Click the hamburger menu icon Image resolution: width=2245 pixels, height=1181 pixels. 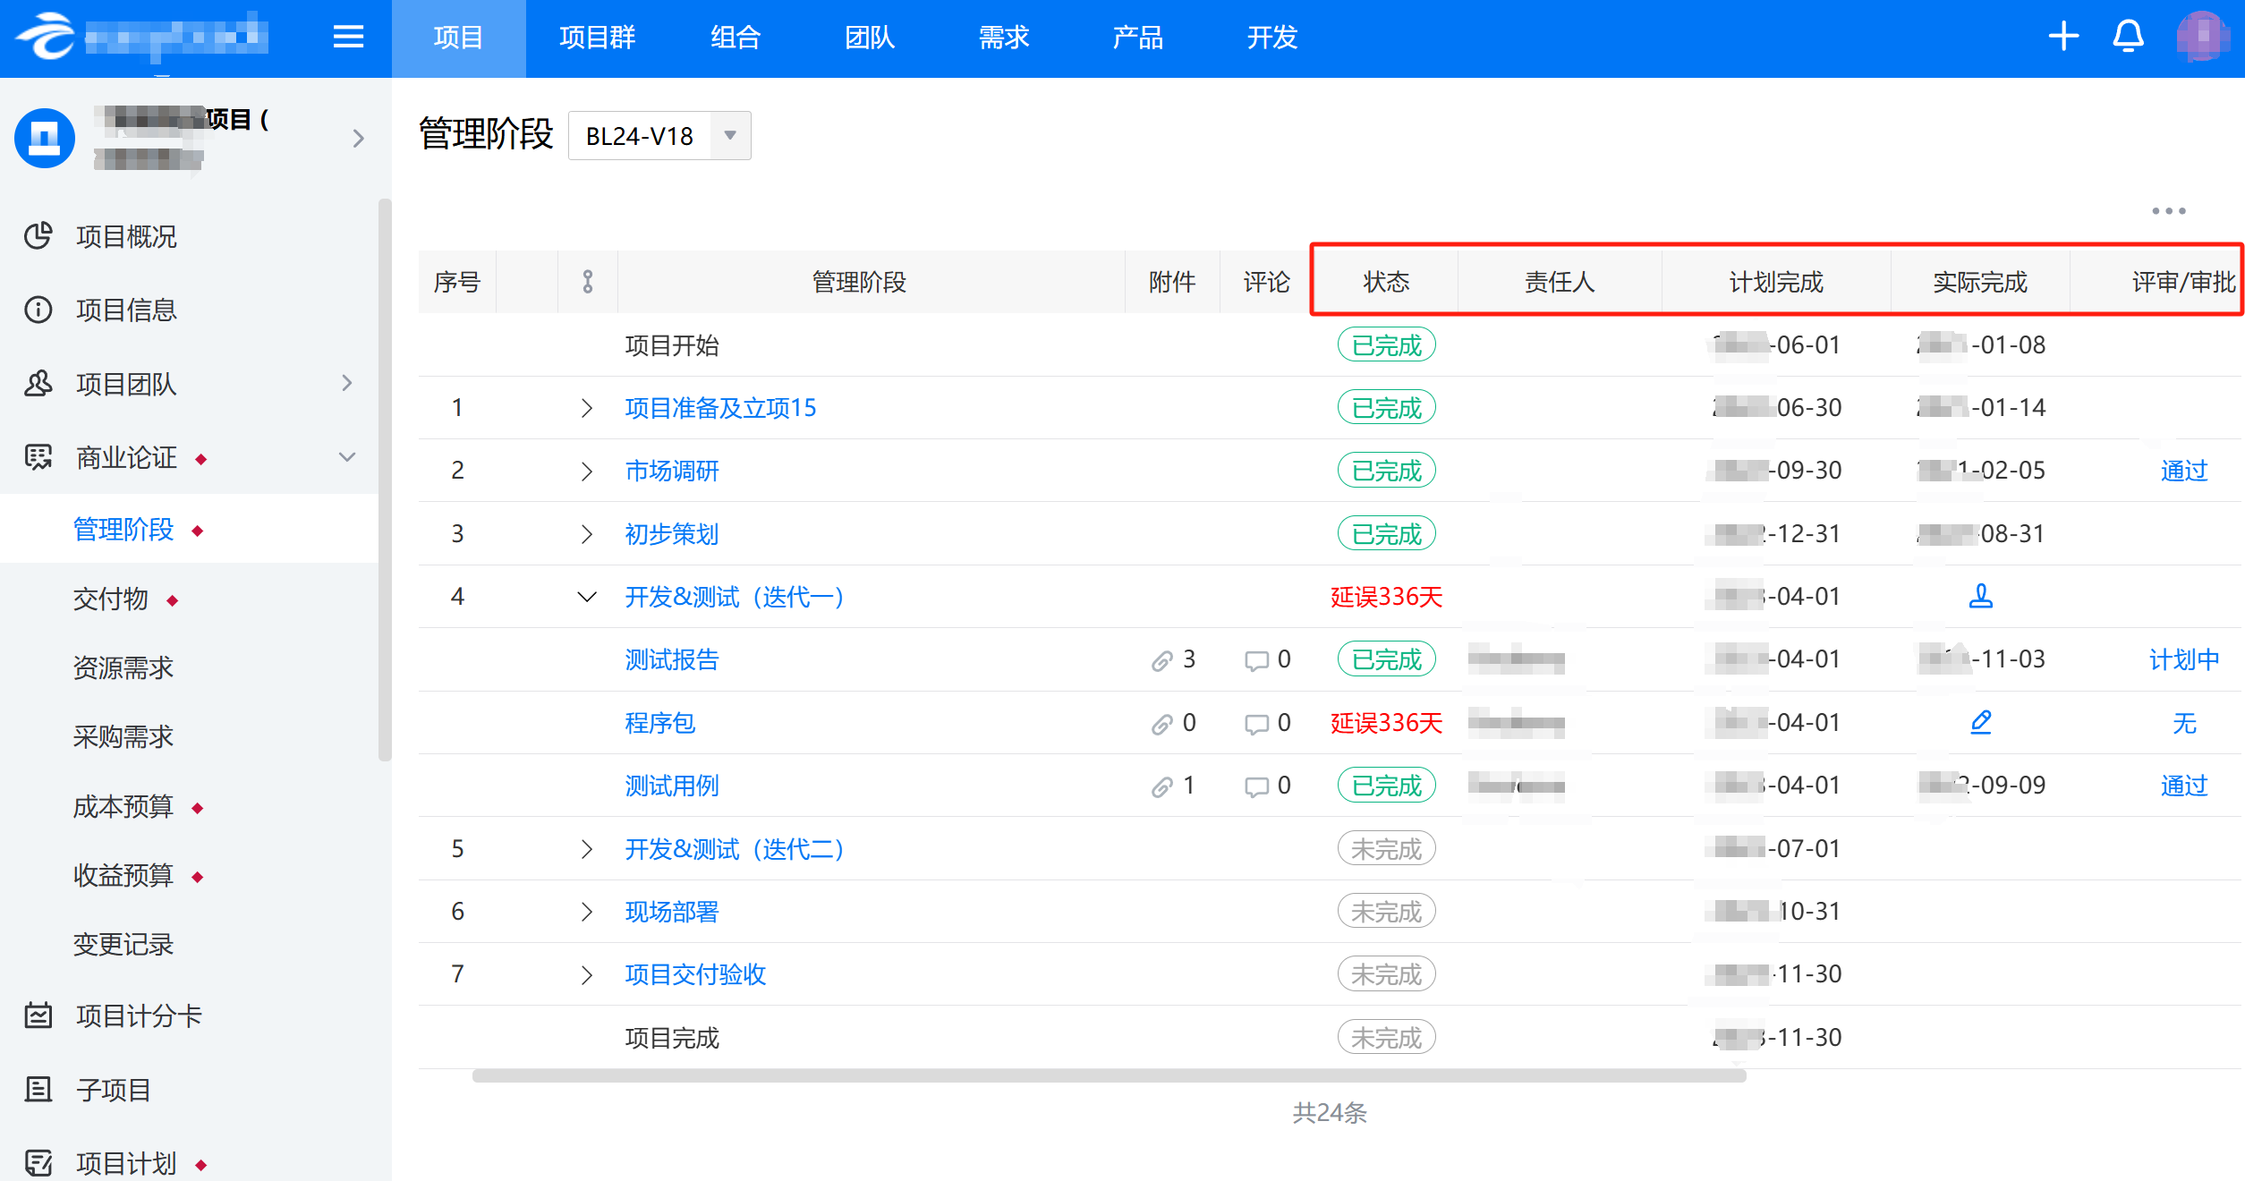coord(348,37)
